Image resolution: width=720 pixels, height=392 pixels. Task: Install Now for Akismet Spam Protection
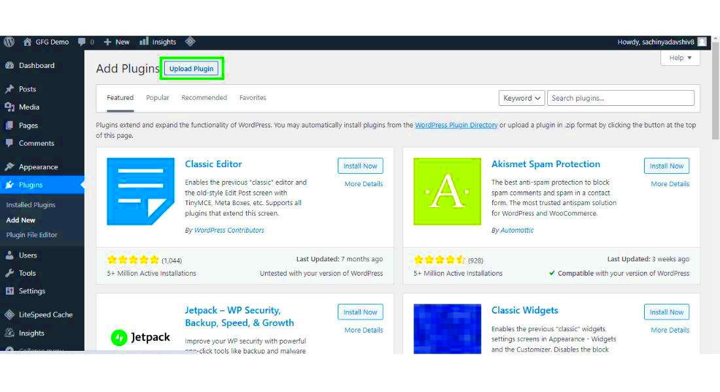[x=667, y=166]
